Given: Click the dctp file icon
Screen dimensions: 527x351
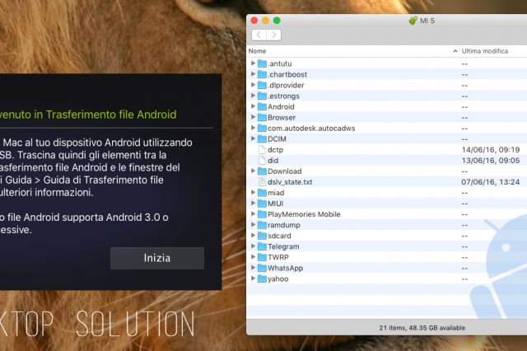Looking at the screenshot, I should (x=262, y=150).
